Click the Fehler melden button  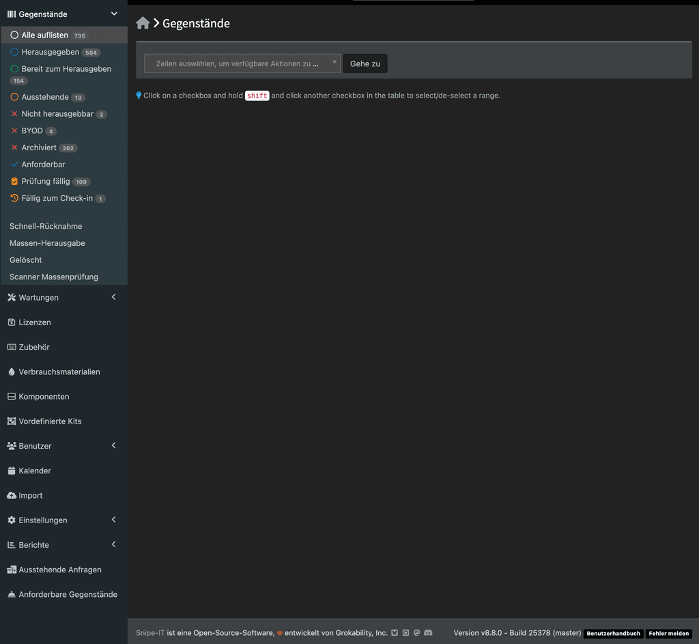tap(669, 633)
